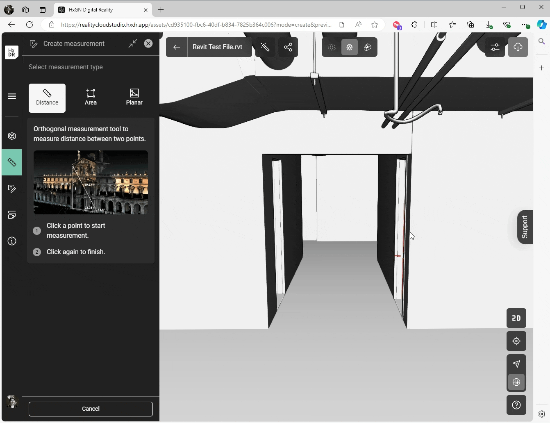The width and height of the screenshot is (550, 423).
Task: Collapse the Create measurement panel
Action: (x=133, y=43)
